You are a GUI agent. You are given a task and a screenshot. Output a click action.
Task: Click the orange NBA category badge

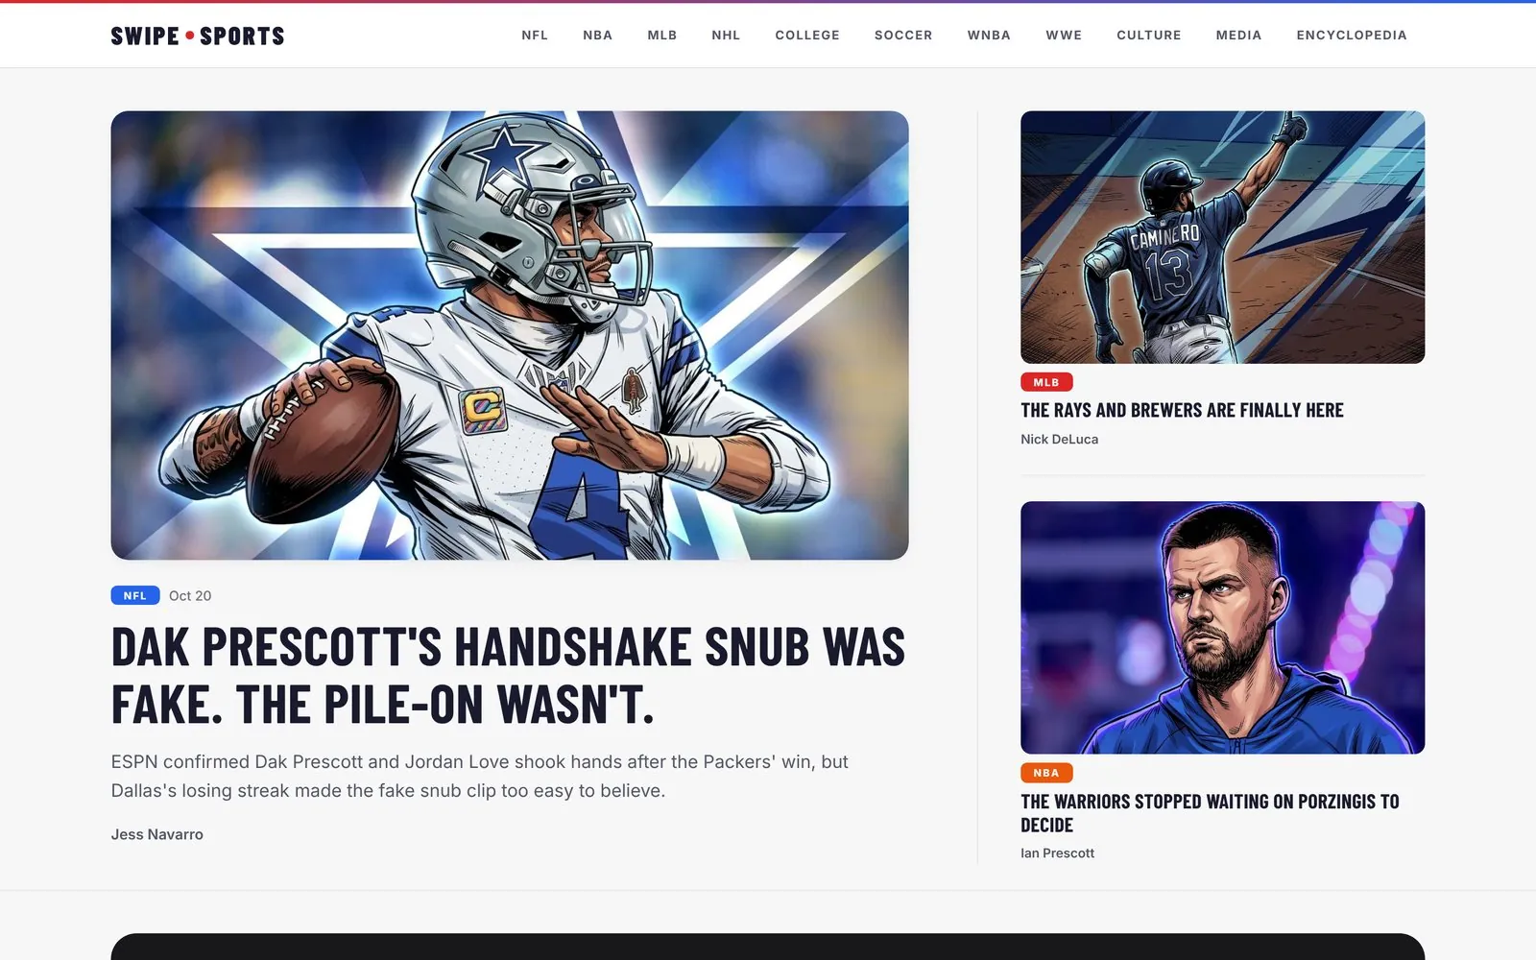[x=1046, y=773]
